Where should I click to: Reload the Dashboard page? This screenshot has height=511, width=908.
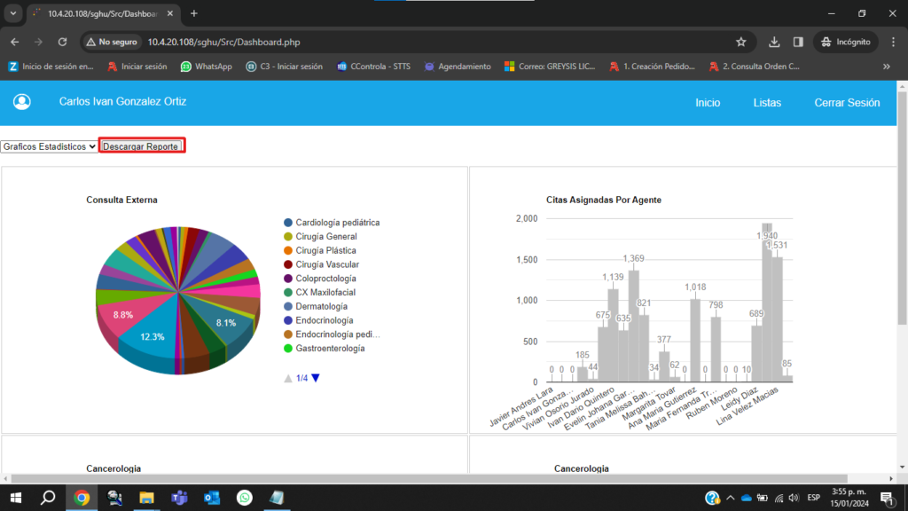pyautogui.click(x=62, y=42)
